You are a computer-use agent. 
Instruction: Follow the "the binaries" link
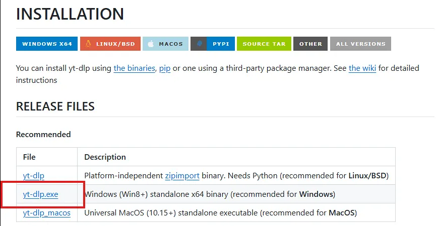134,68
